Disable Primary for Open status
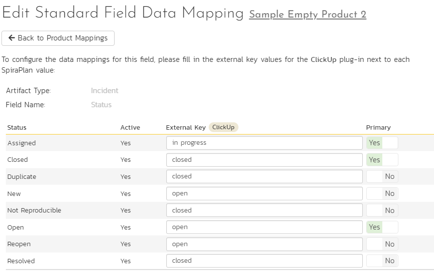 click(x=382, y=227)
